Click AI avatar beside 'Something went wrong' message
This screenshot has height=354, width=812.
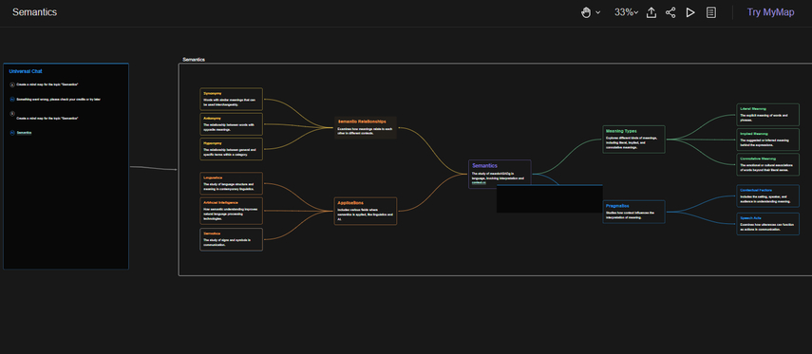tap(12, 99)
